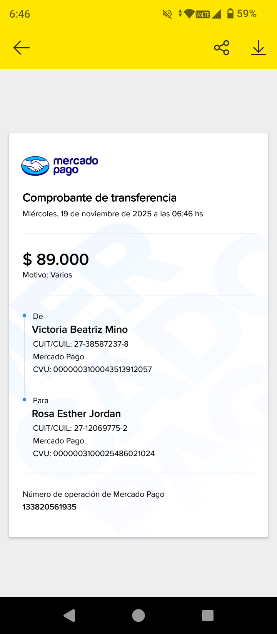Tap the $ 89.000 transfer amount
Image resolution: width=277 pixels, height=634 pixels.
[x=56, y=260]
